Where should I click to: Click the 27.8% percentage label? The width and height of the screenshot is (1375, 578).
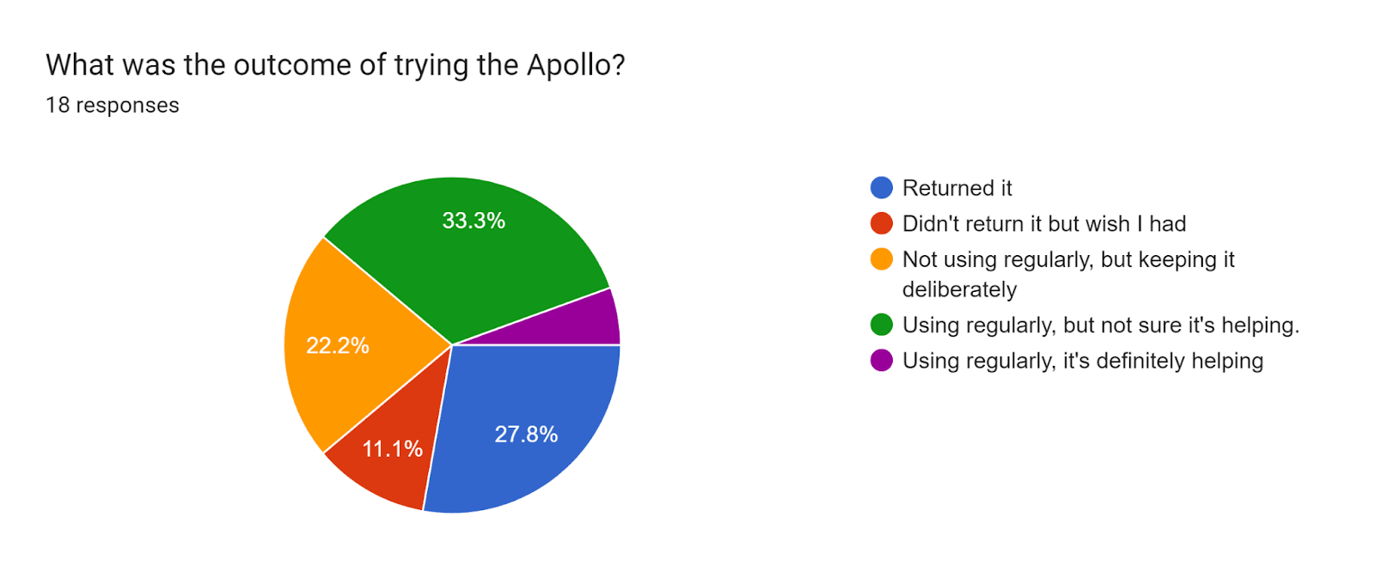click(526, 435)
